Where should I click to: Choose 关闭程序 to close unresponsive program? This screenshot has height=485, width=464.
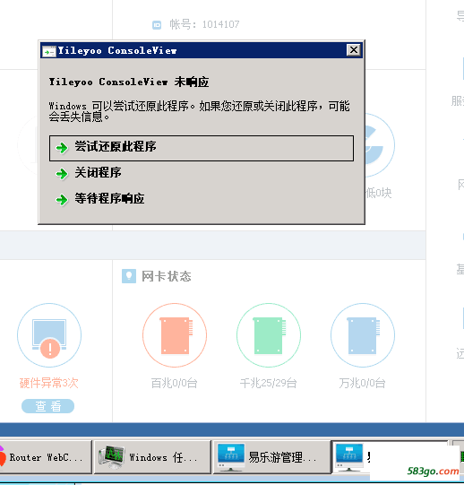click(x=98, y=173)
